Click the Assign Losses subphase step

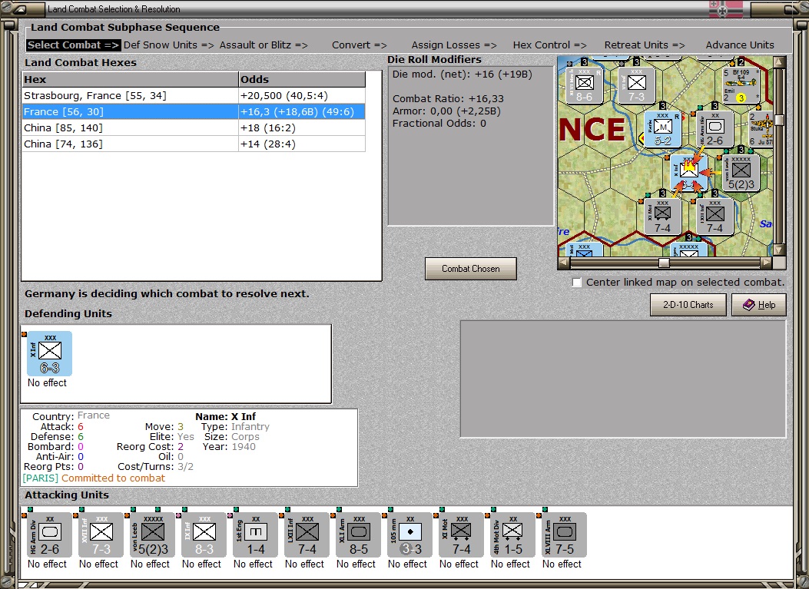[x=454, y=45]
